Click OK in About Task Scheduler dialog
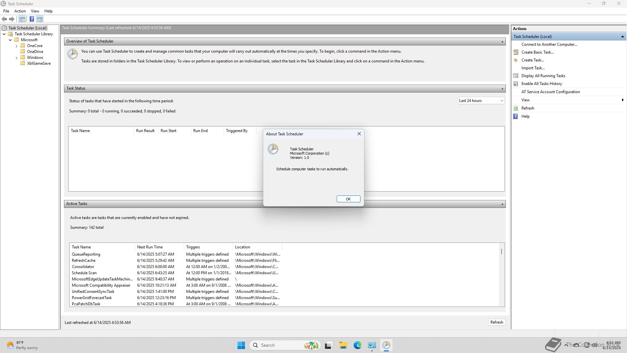The height and width of the screenshot is (353, 627). pos(348,199)
